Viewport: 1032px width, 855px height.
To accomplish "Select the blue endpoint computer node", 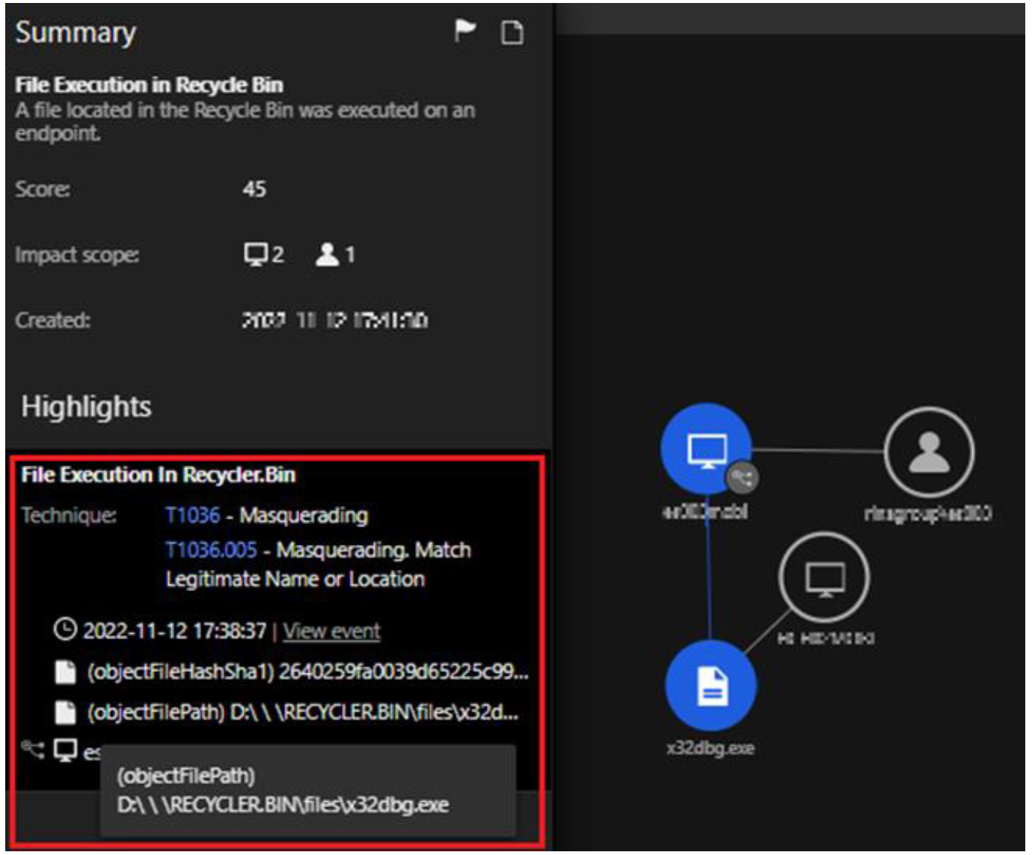I will [x=704, y=448].
